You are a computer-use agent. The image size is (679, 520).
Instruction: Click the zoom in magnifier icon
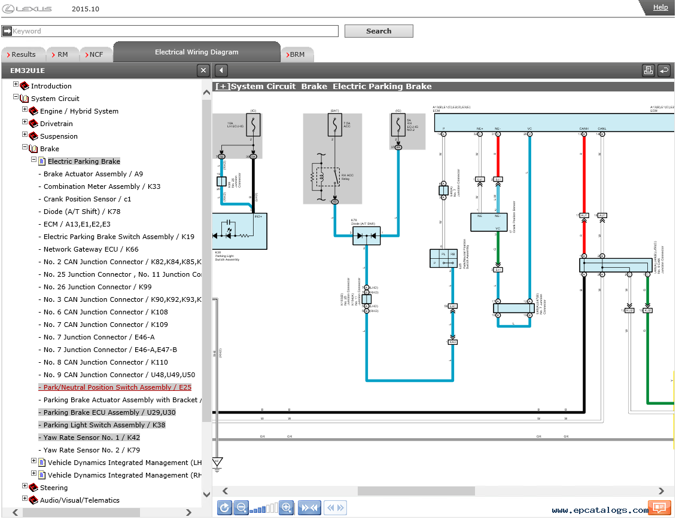[286, 507]
